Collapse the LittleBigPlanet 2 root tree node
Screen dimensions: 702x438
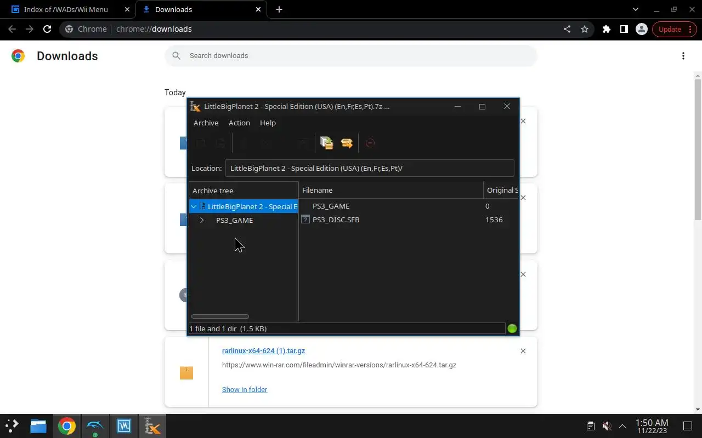pyautogui.click(x=194, y=206)
